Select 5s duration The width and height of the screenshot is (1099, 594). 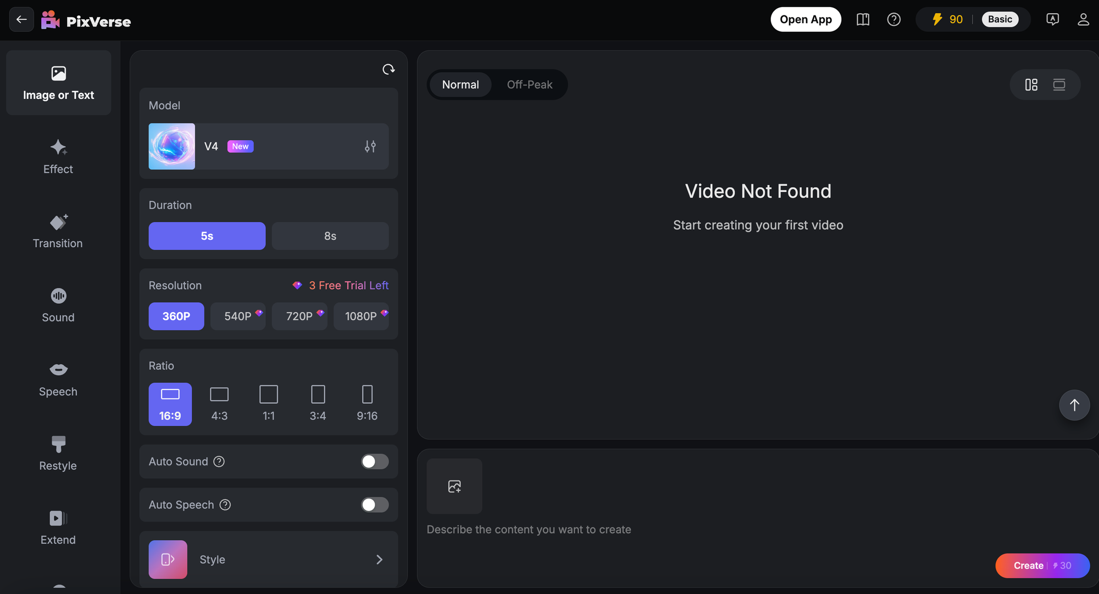(207, 236)
